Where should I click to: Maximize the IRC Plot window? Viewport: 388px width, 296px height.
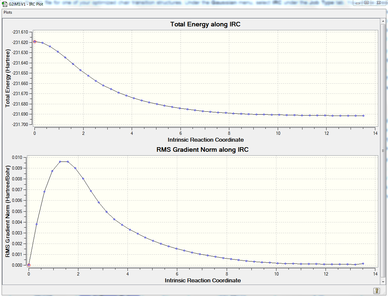point(367,3)
